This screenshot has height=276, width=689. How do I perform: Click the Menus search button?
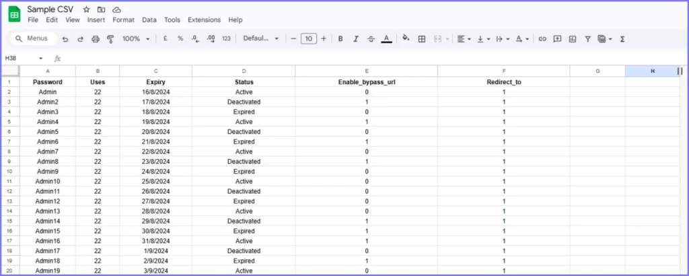(x=32, y=39)
